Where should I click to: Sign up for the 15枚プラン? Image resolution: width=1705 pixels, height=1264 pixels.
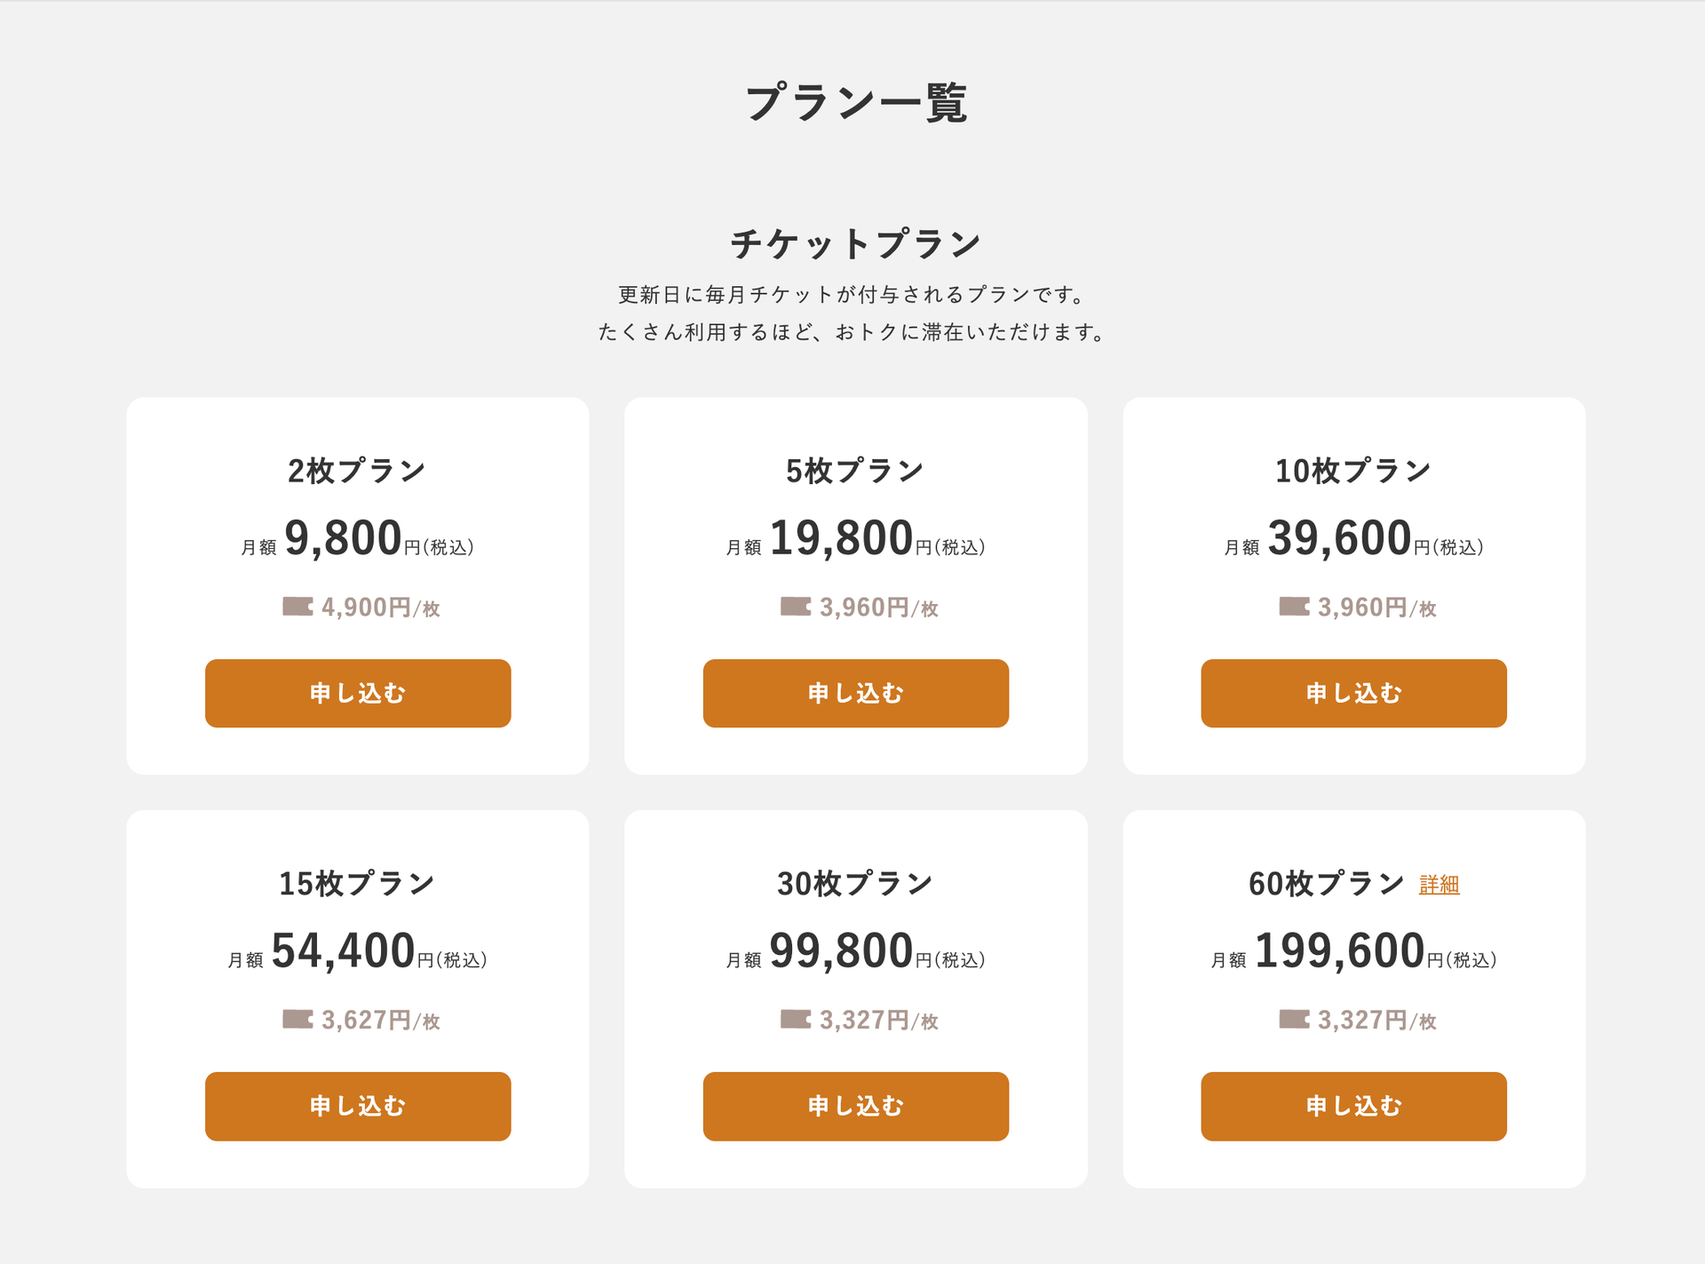358,1106
